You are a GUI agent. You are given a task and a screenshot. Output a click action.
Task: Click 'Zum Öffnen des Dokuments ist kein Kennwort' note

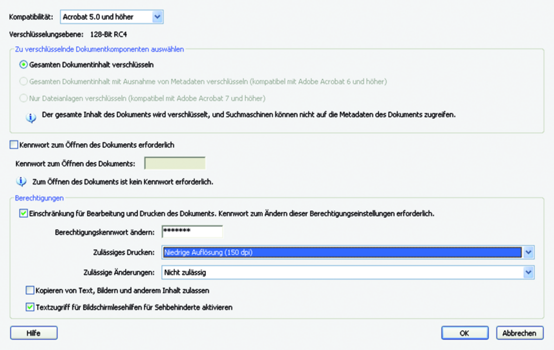pyautogui.click(x=123, y=182)
